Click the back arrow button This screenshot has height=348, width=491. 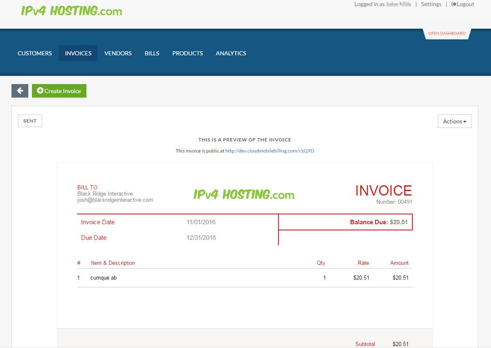point(20,91)
